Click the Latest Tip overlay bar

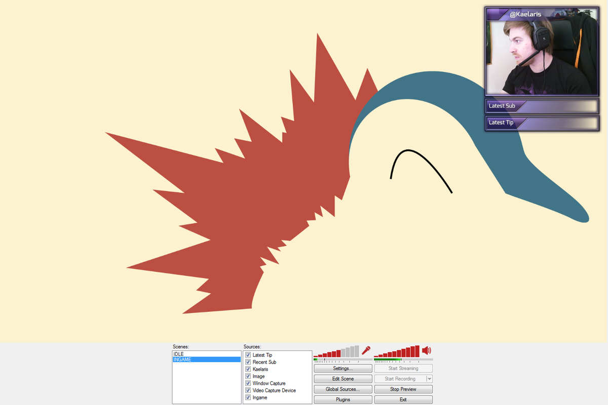(x=542, y=123)
